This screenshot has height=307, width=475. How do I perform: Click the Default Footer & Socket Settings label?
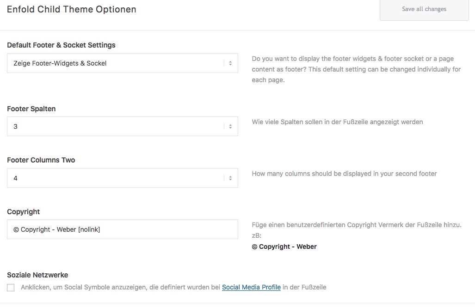point(61,45)
